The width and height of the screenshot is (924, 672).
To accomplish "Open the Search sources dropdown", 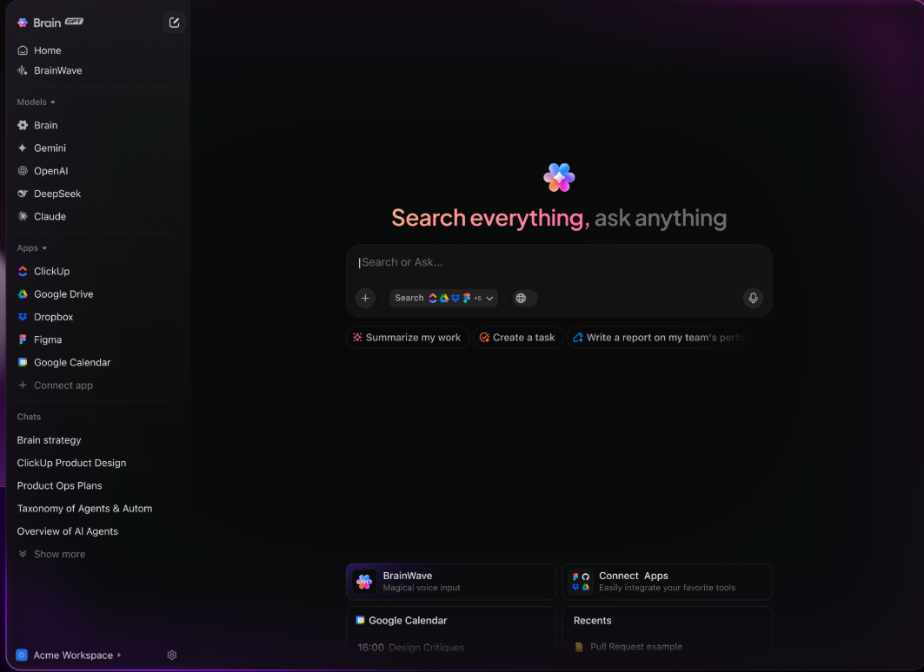I will [x=443, y=299].
